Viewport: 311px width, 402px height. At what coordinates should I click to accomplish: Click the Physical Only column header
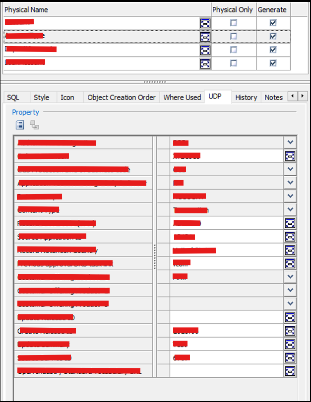tap(234, 10)
